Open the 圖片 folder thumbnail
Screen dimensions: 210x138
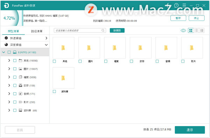point(89,48)
